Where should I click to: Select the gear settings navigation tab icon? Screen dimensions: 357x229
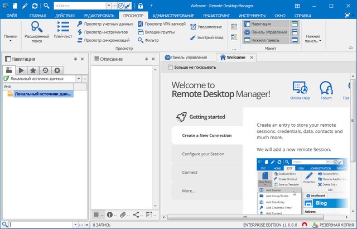pyautogui.click(x=57, y=70)
